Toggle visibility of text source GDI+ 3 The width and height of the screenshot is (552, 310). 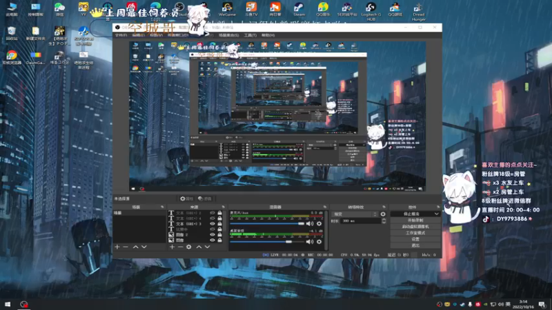[x=213, y=224]
